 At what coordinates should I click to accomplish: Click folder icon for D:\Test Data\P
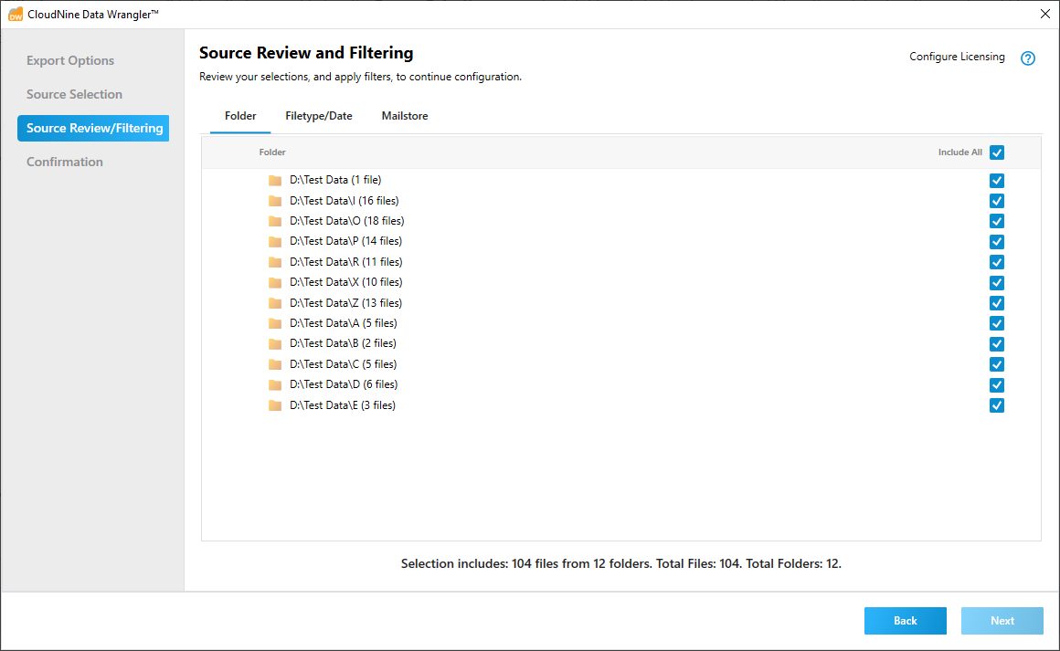point(274,242)
